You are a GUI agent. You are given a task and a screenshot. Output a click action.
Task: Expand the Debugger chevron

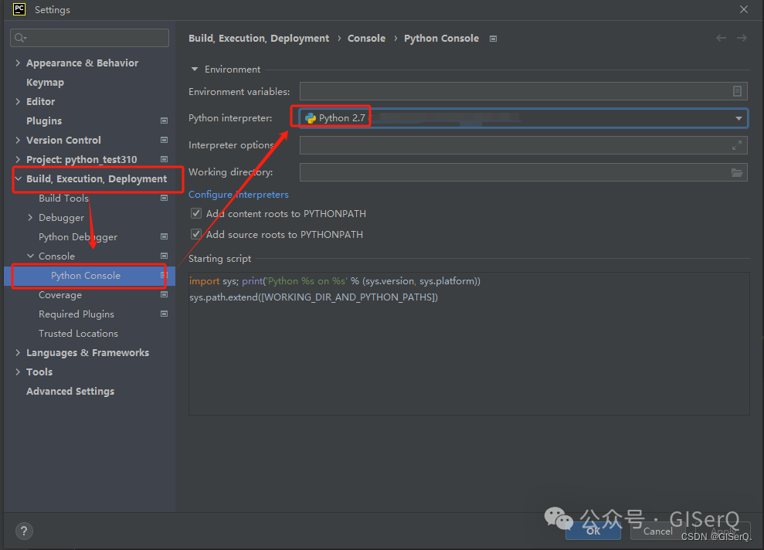point(30,218)
